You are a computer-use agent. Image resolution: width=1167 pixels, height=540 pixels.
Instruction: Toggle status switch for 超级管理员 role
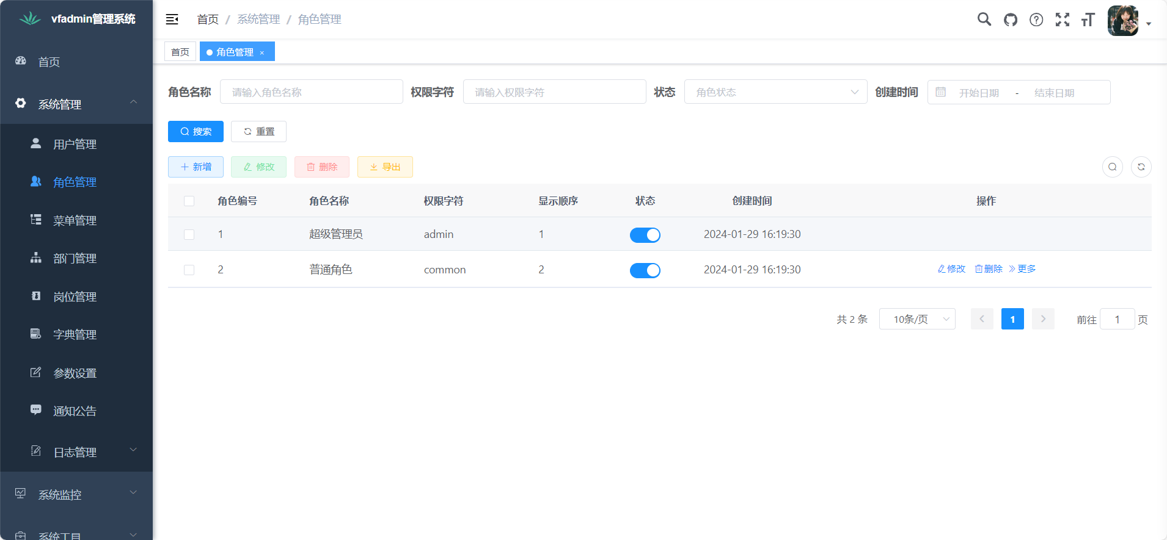[645, 235]
